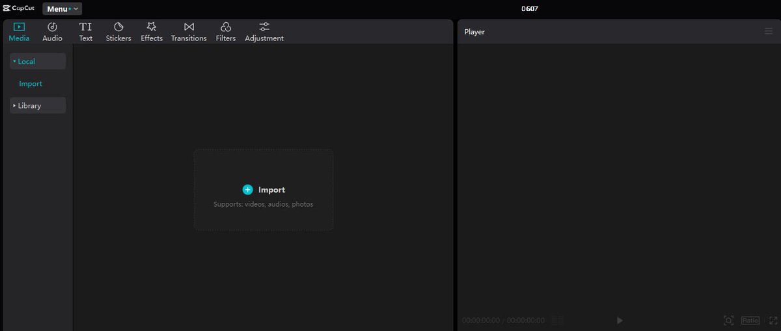Expand the Library section
Viewport: 781px width, 331px height.
[38, 105]
